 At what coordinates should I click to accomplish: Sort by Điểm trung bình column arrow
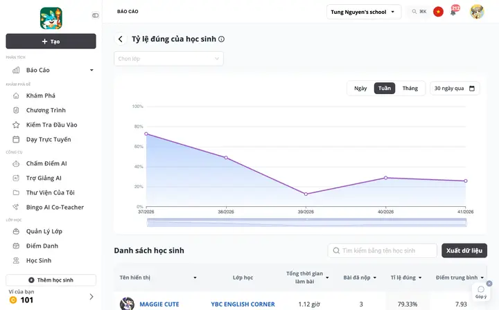[x=482, y=277]
